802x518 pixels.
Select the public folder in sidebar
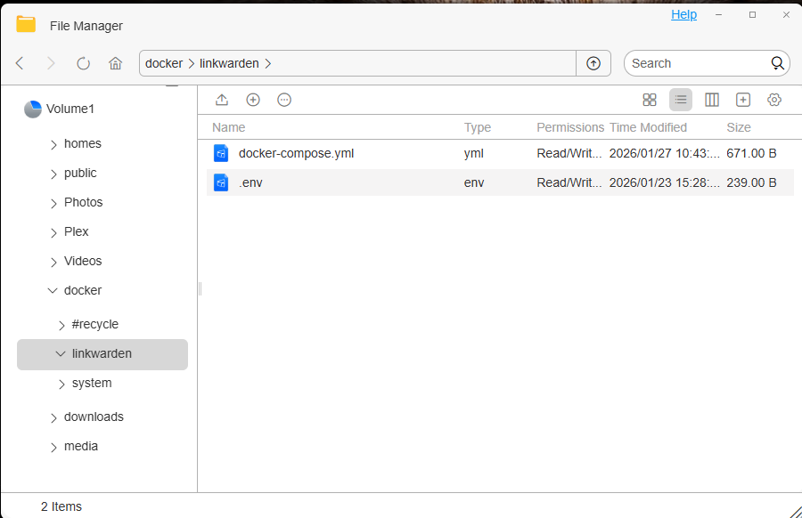(x=80, y=174)
